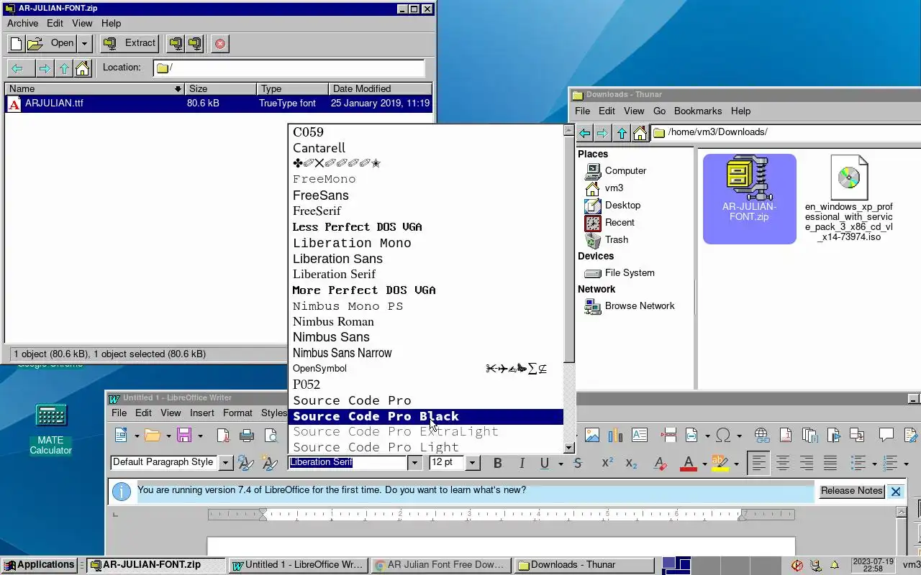Click the New archive icon in archive manager
Screen dimensions: 921x575
pyautogui.click(x=16, y=44)
